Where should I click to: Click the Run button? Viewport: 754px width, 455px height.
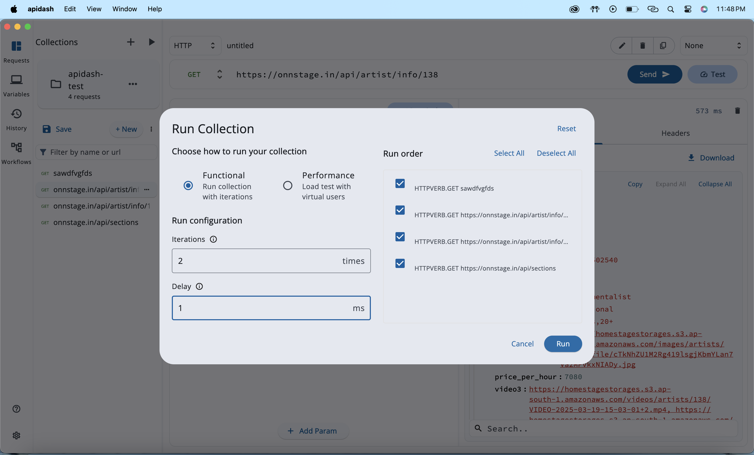tap(563, 344)
